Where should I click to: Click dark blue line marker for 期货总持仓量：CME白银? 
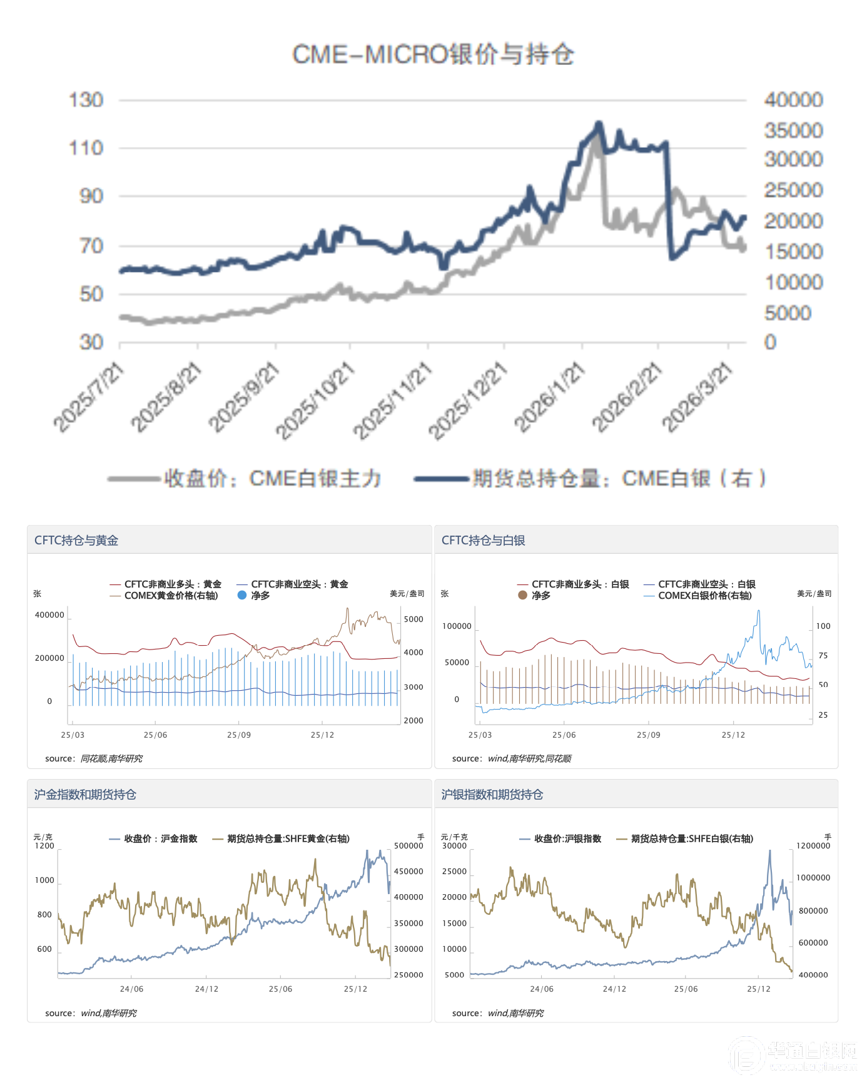pyautogui.click(x=441, y=479)
